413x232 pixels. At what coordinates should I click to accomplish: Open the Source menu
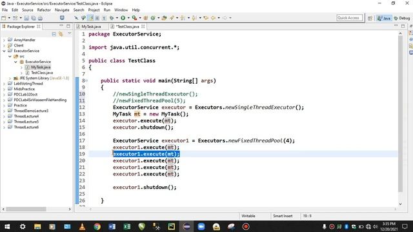(x=27, y=10)
